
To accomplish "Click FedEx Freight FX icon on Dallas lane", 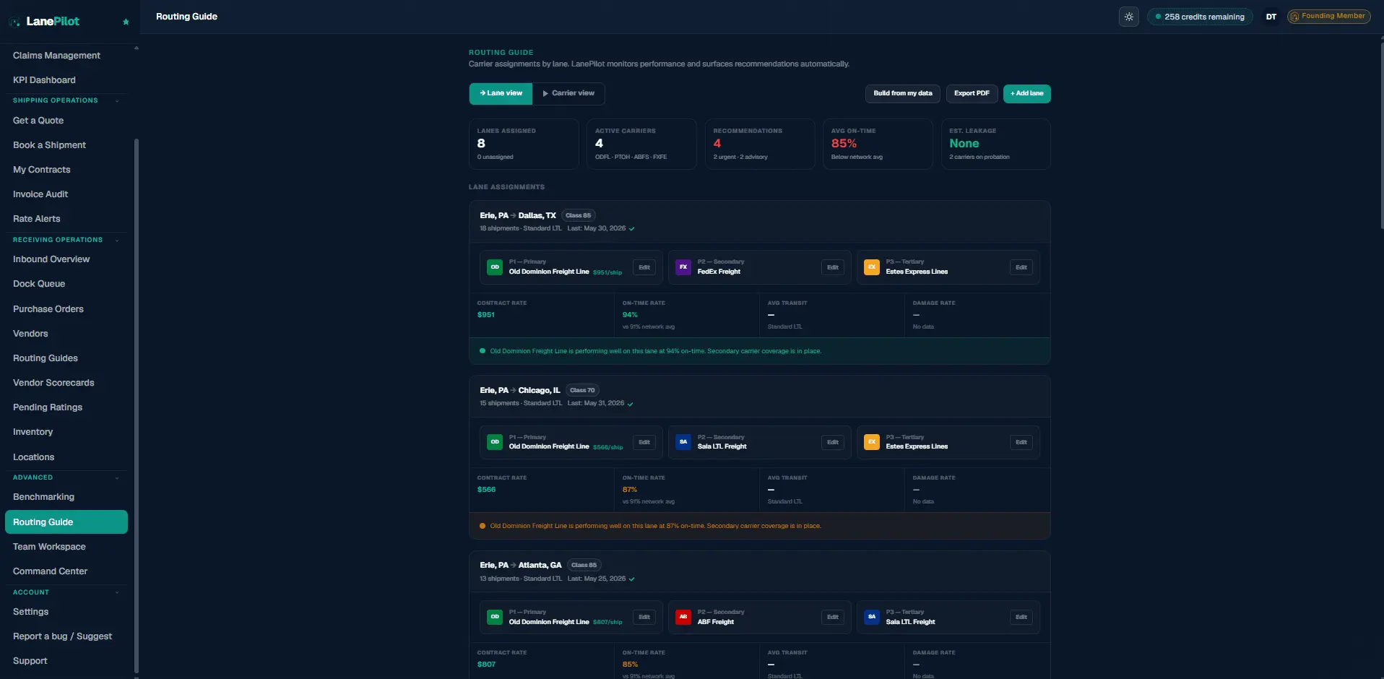I will (x=683, y=267).
